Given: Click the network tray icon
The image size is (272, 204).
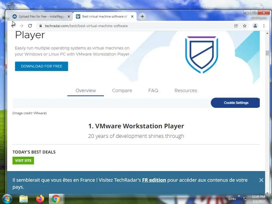Looking at the screenshot, I should (x=245, y=199).
